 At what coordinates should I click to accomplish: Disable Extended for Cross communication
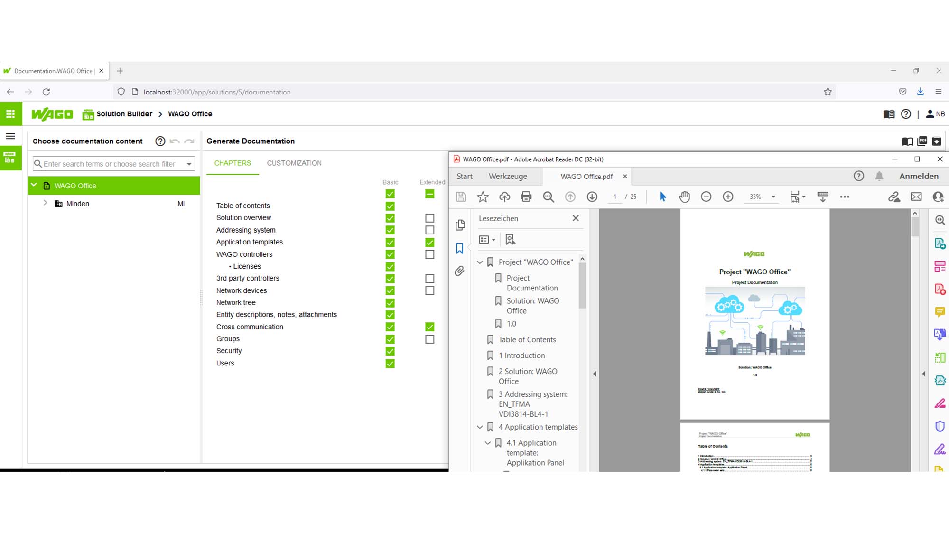point(430,327)
